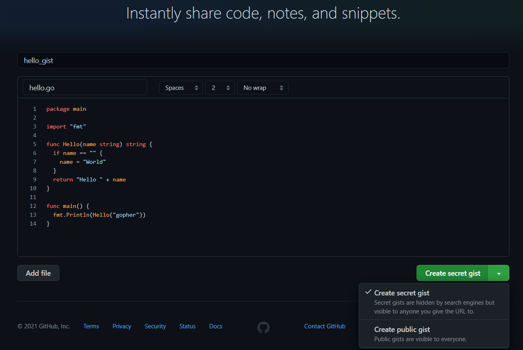Click line number 5 in the gutter
This screenshot has width=523, height=350.
point(35,144)
